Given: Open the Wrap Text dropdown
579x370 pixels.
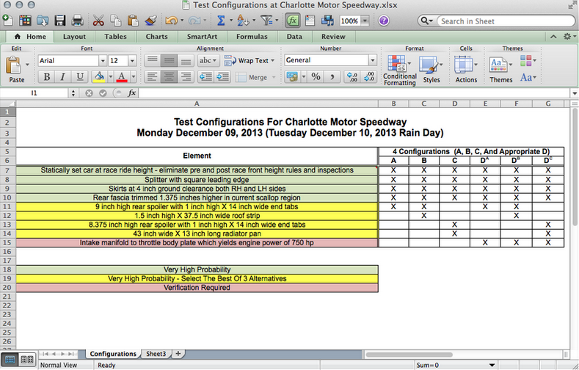Looking at the screenshot, I should tap(273, 60).
